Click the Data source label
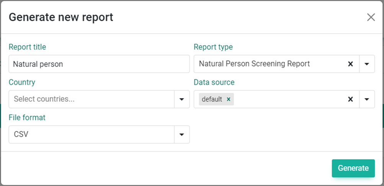Image resolution: width=384 pixels, height=186 pixels. [214, 82]
